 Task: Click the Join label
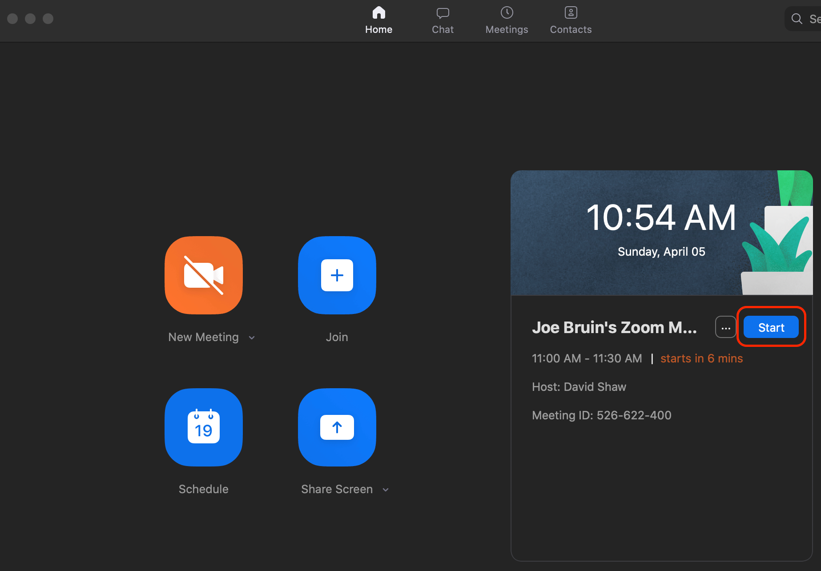pyautogui.click(x=337, y=337)
